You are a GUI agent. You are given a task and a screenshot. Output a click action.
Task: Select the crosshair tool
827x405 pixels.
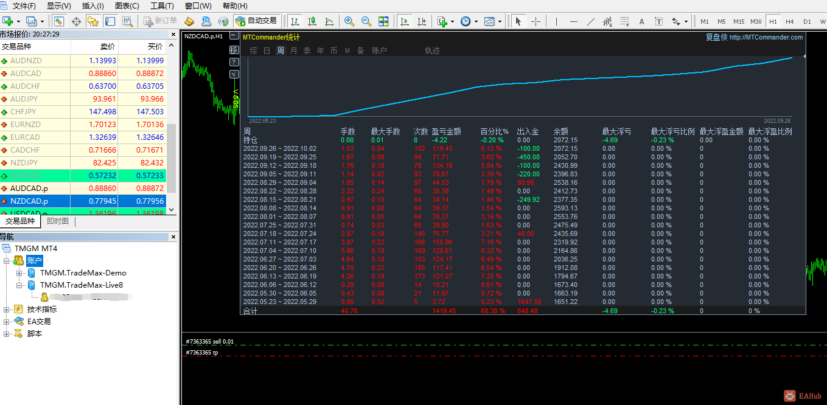536,21
